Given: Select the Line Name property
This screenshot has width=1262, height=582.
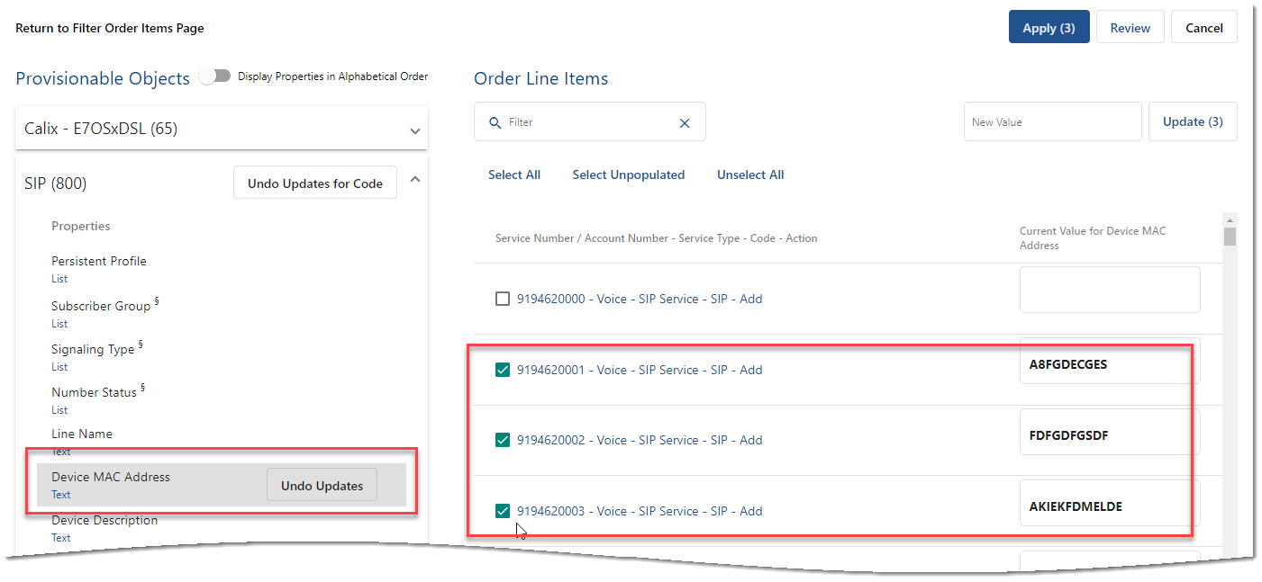Looking at the screenshot, I should (x=82, y=434).
